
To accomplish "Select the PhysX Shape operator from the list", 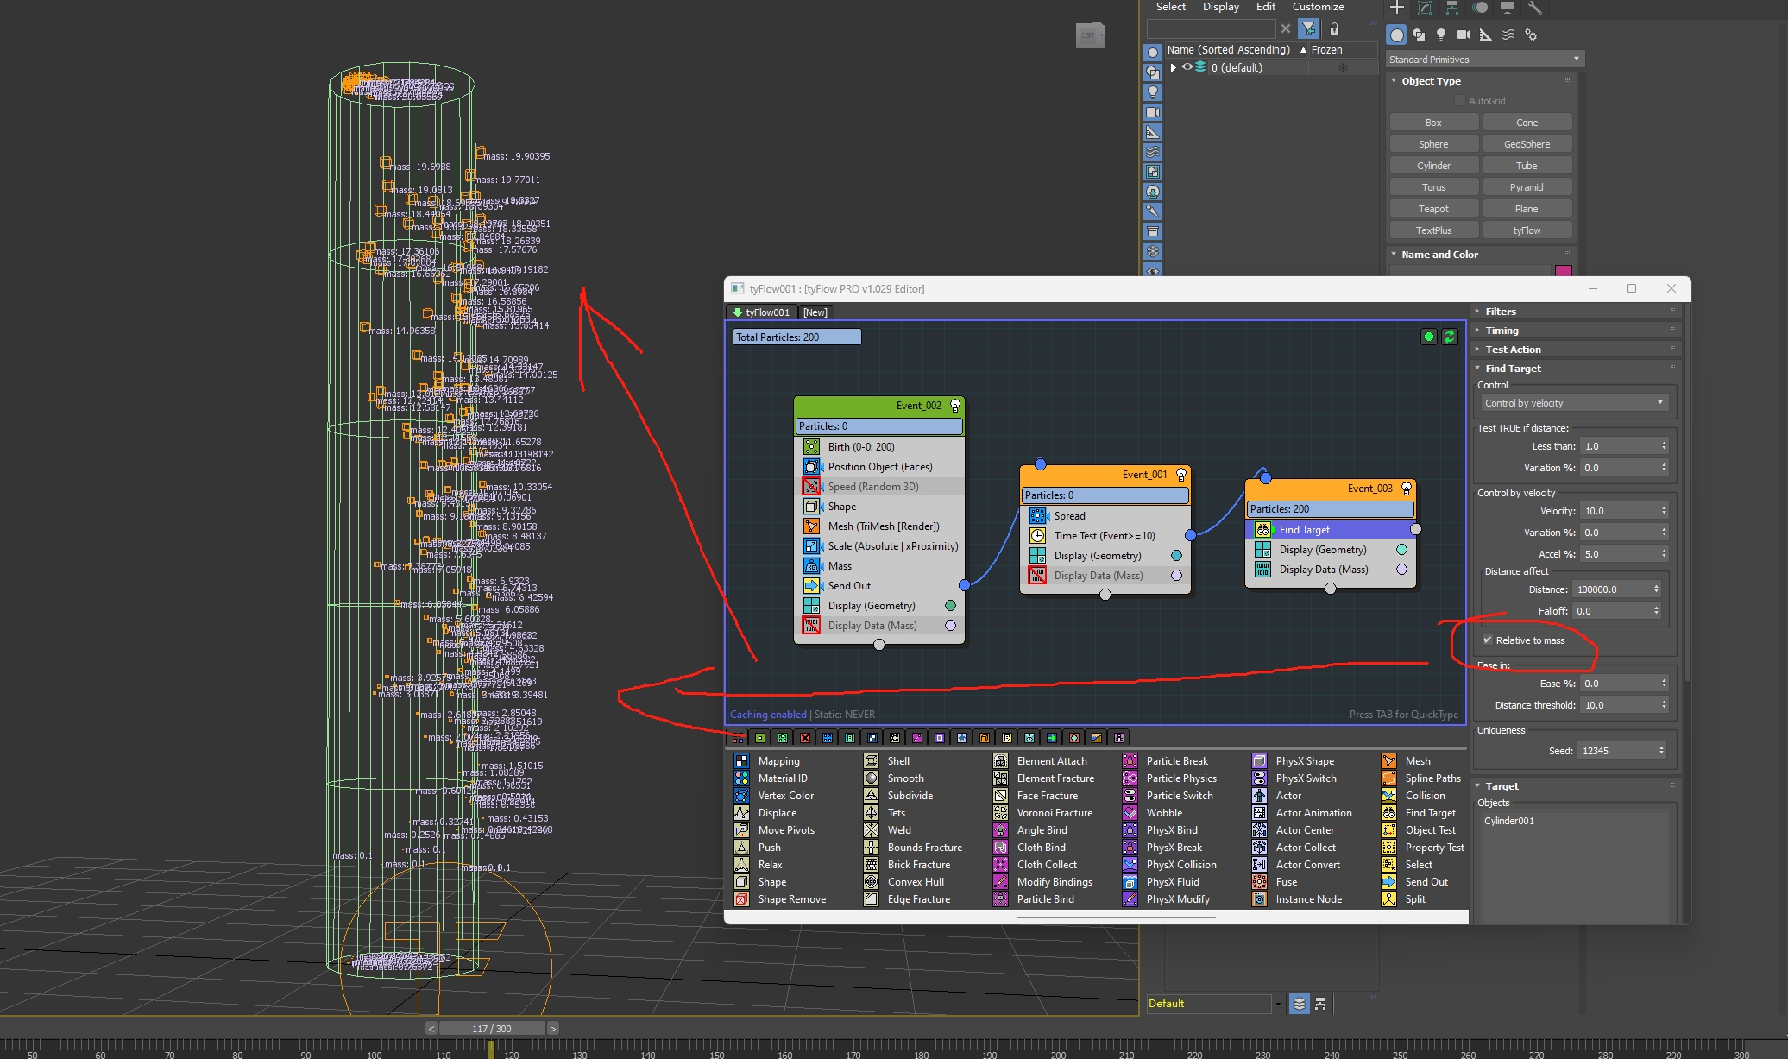I will click(x=1304, y=761).
